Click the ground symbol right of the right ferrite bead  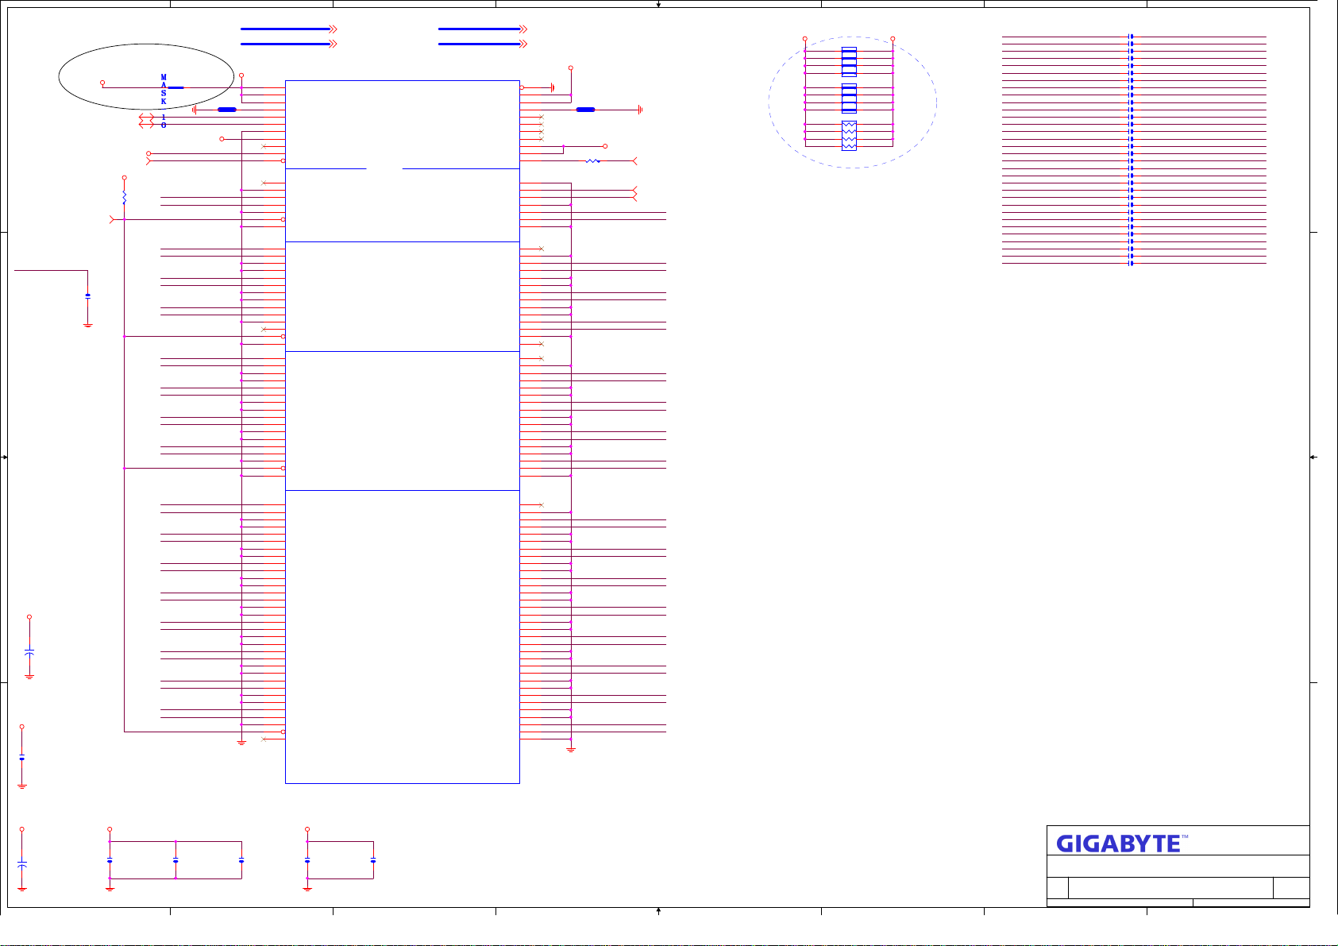pyautogui.click(x=639, y=110)
